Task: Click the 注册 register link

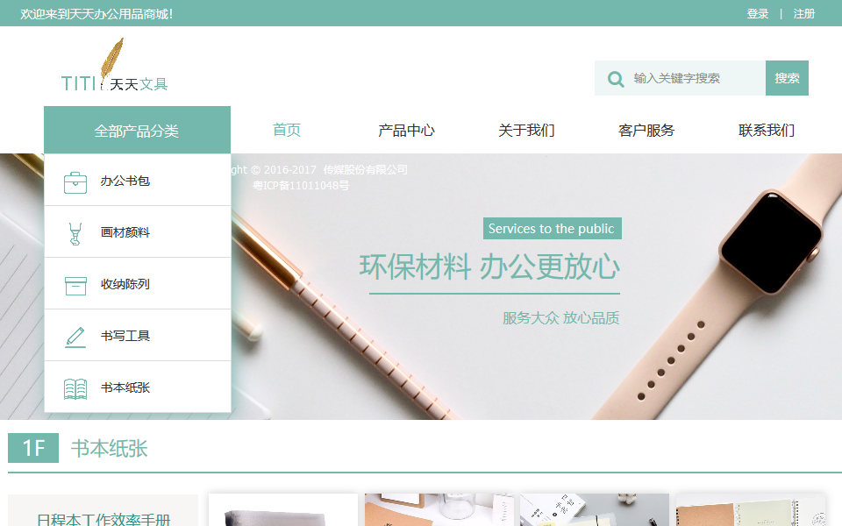Action: [x=804, y=14]
